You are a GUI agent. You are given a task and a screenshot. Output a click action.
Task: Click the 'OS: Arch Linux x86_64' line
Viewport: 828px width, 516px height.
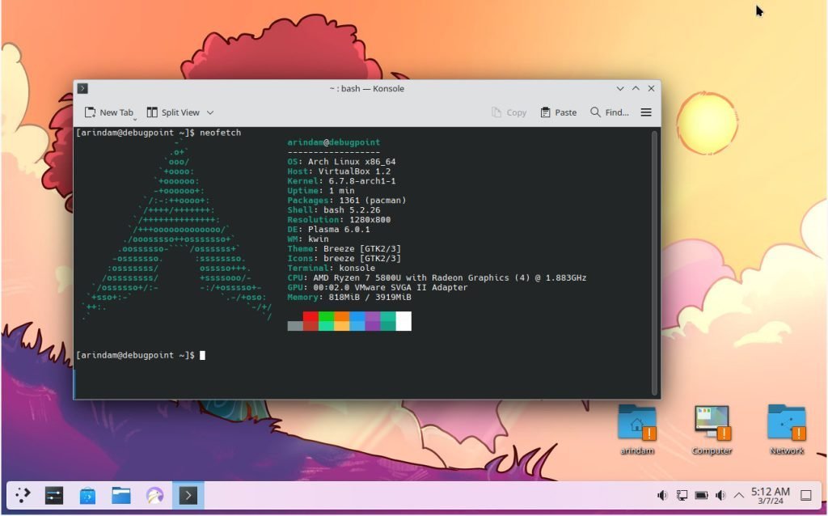[x=341, y=162]
